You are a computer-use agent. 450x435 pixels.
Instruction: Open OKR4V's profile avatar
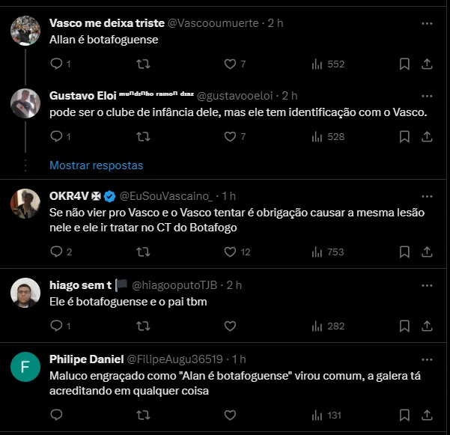pyautogui.click(x=25, y=204)
